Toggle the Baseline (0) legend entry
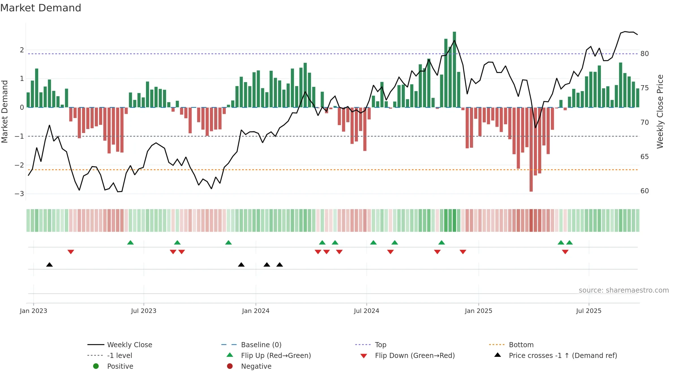This screenshot has height=382, width=679. click(x=251, y=345)
